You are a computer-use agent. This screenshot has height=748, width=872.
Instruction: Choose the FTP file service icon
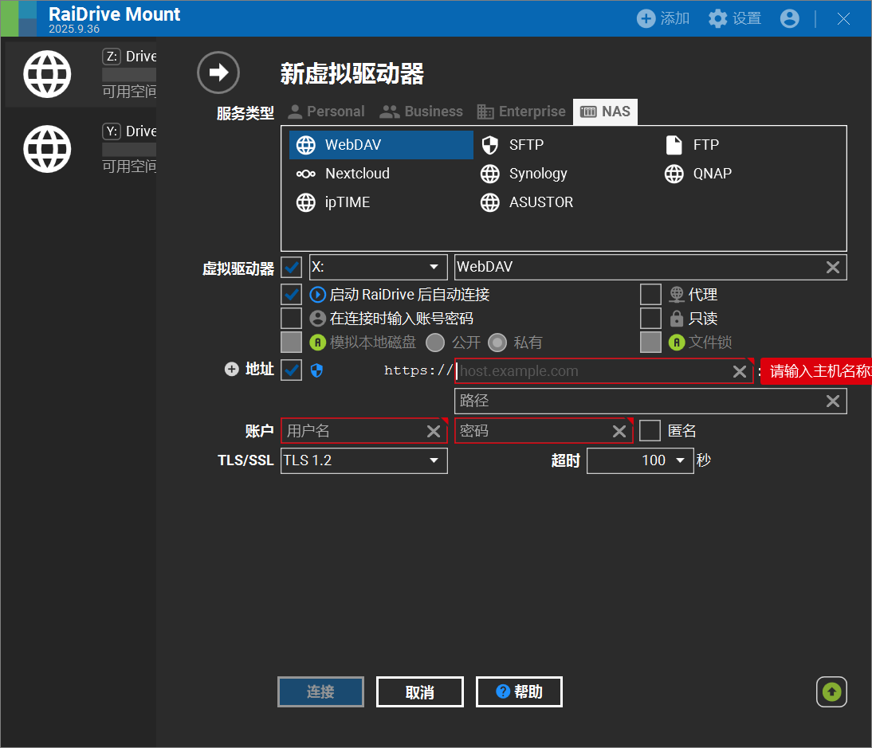(674, 145)
